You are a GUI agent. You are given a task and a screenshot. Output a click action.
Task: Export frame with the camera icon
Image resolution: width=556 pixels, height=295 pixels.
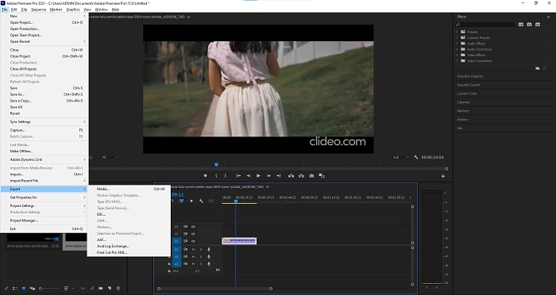pos(311,176)
